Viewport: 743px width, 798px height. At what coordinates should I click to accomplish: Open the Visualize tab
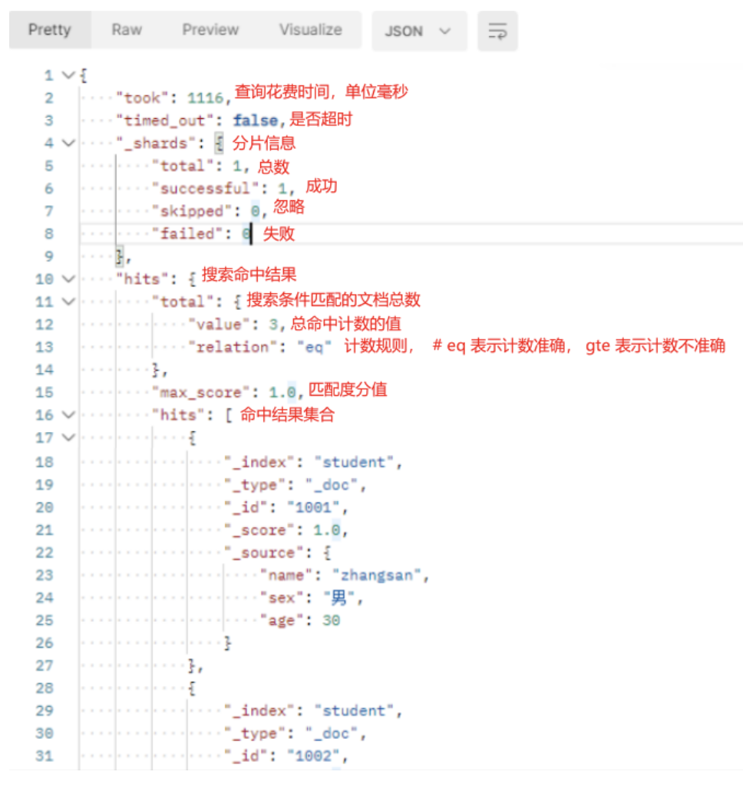tap(310, 30)
